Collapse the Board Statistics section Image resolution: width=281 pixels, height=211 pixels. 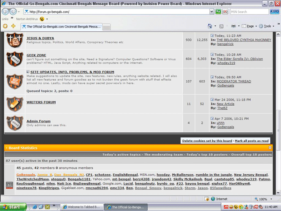coord(270,148)
